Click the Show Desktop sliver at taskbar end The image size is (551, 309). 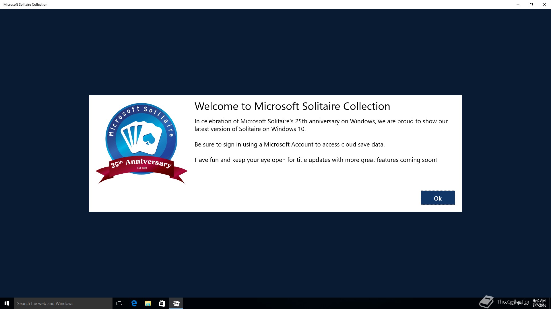(x=550, y=303)
